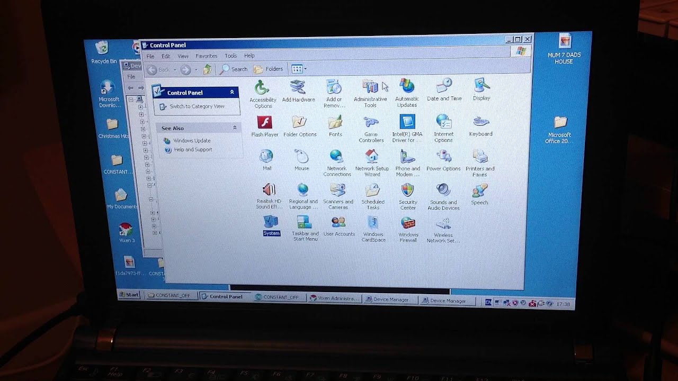Open the Edit menu
The width and height of the screenshot is (678, 381).
click(x=166, y=56)
